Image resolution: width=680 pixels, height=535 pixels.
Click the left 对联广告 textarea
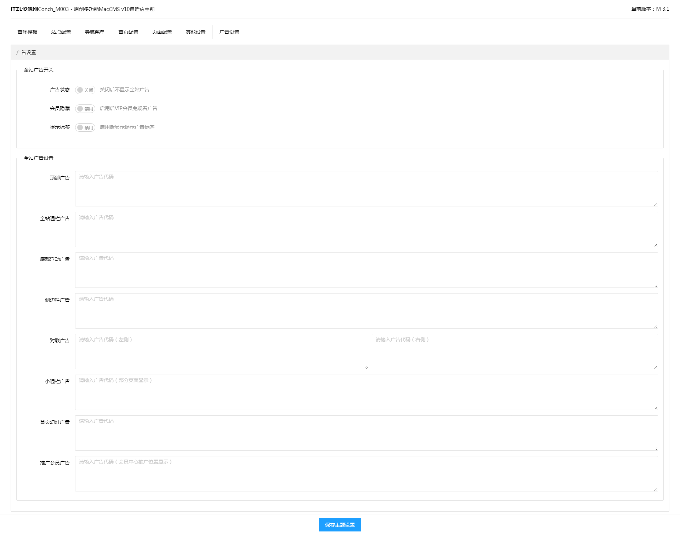coord(221,352)
